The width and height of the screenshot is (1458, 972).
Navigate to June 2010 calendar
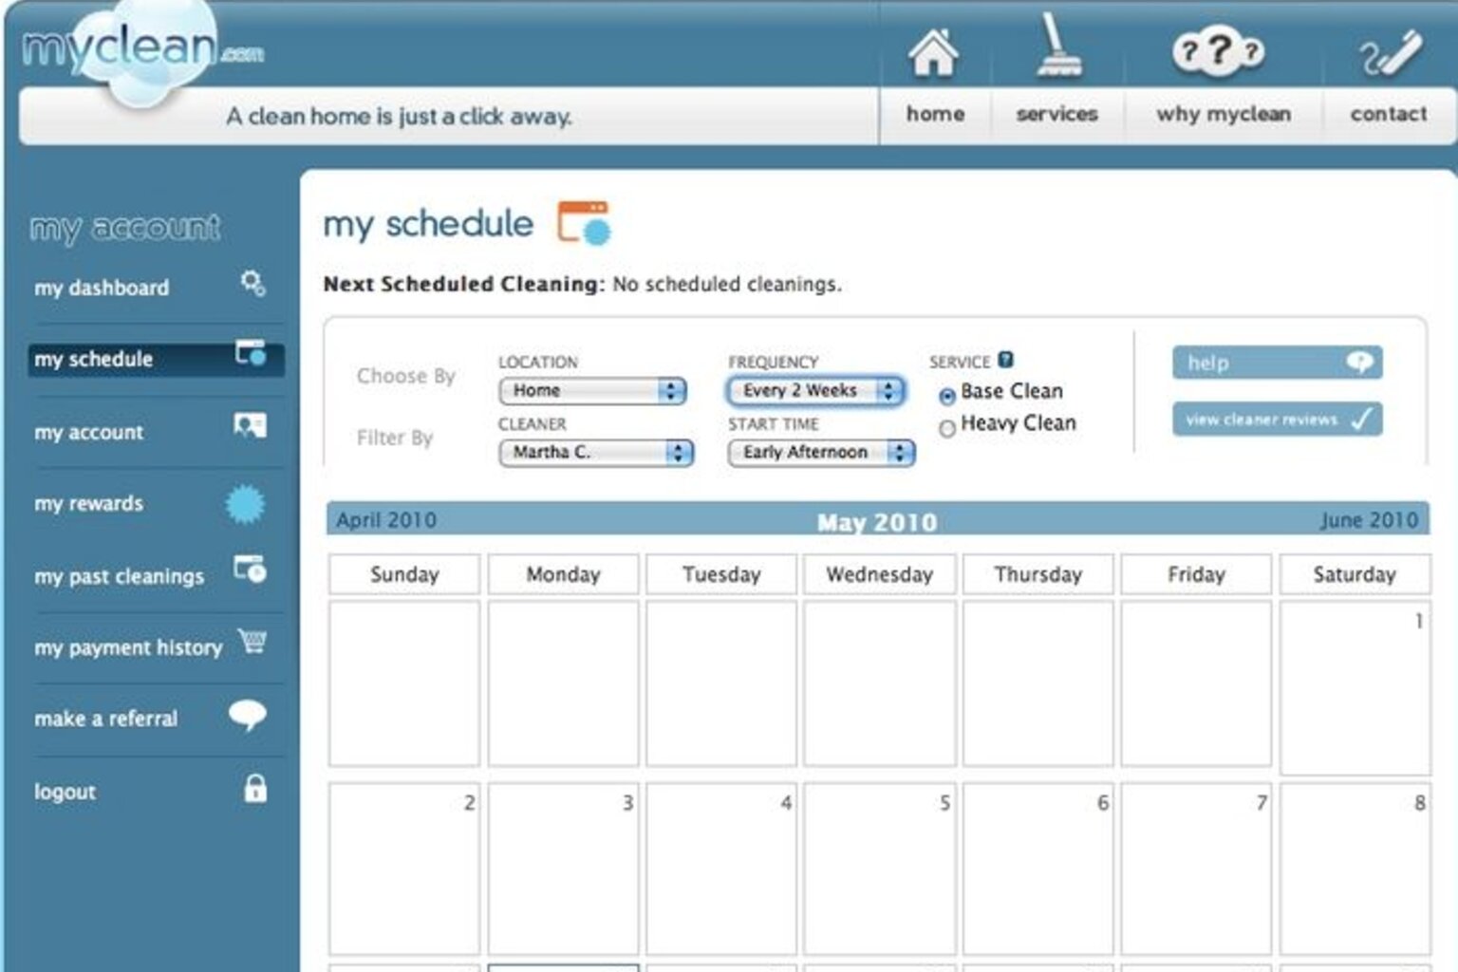1368,520
